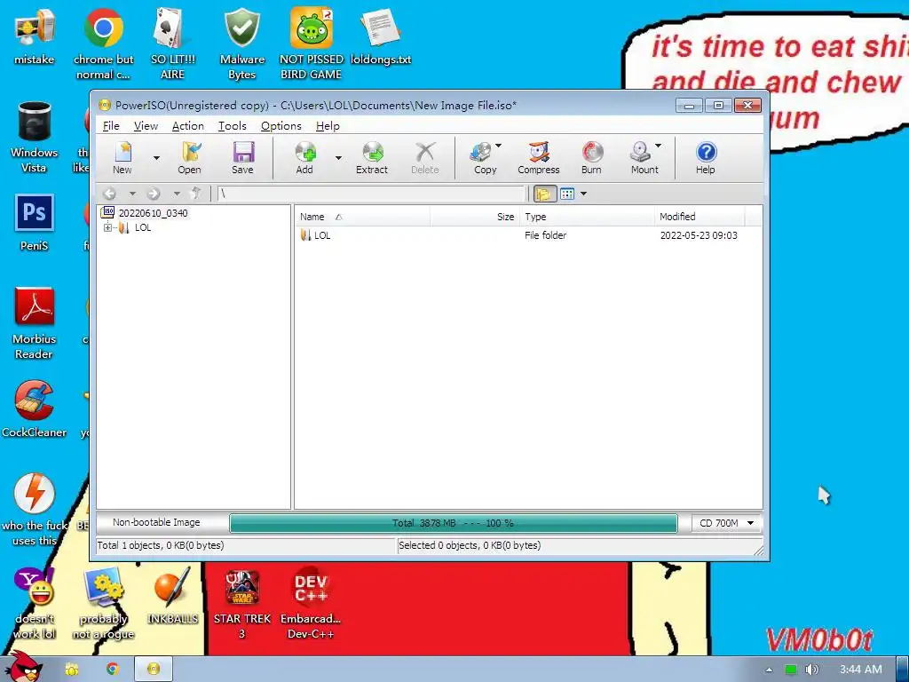Open the Embarcadero Dev-C++ desktop icon

(x=311, y=603)
